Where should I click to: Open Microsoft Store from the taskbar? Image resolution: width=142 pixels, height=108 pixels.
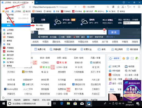coord(75,103)
